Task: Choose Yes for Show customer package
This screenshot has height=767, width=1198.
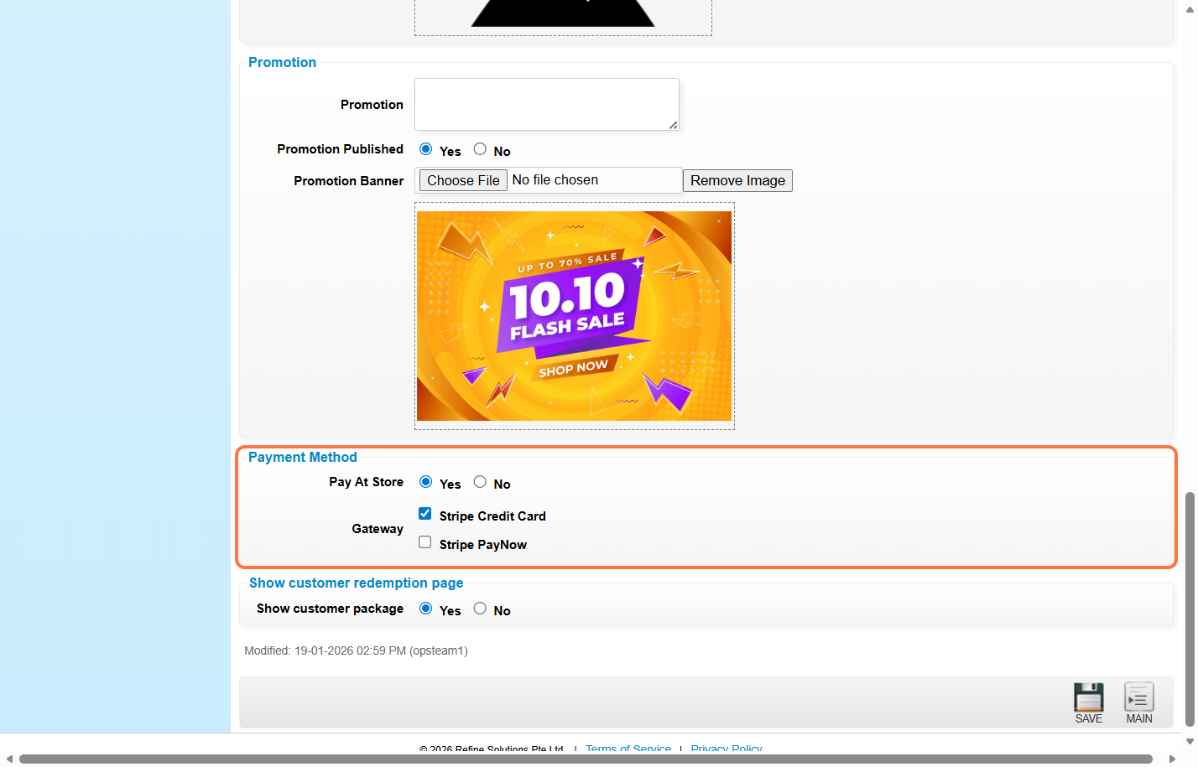Action: [x=426, y=609]
